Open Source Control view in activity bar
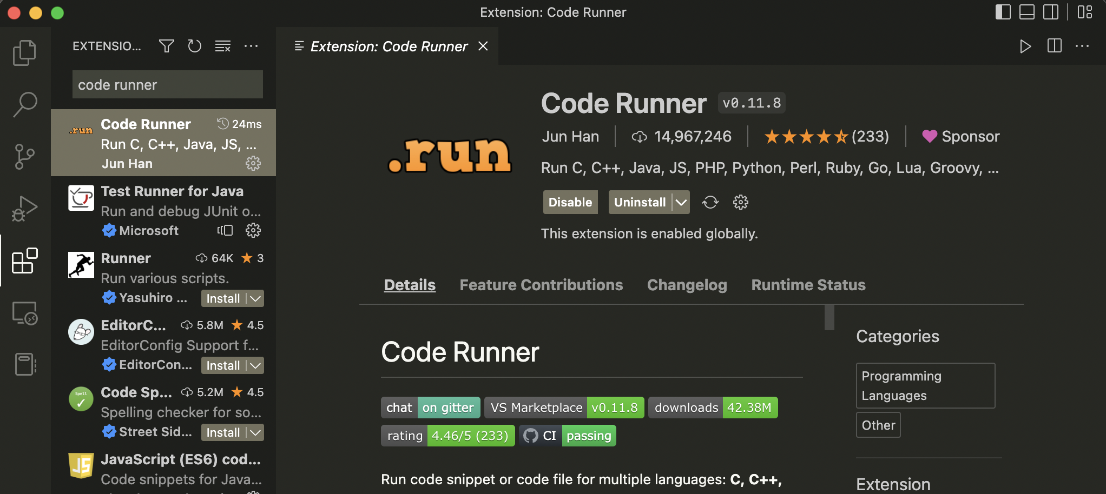Viewport: 1106px width, 494px height. (x=25, y=157)
